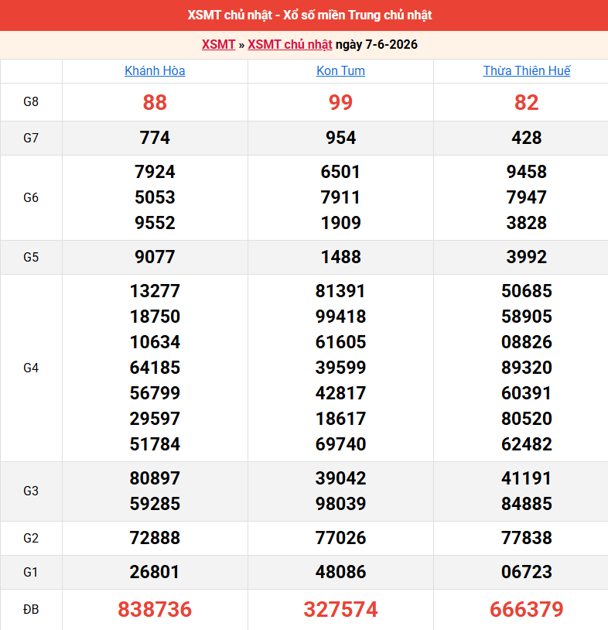The height and width of the screenshot is (630, 608).
Task: Select G5 number 9077
Action: tap(155, 257)
